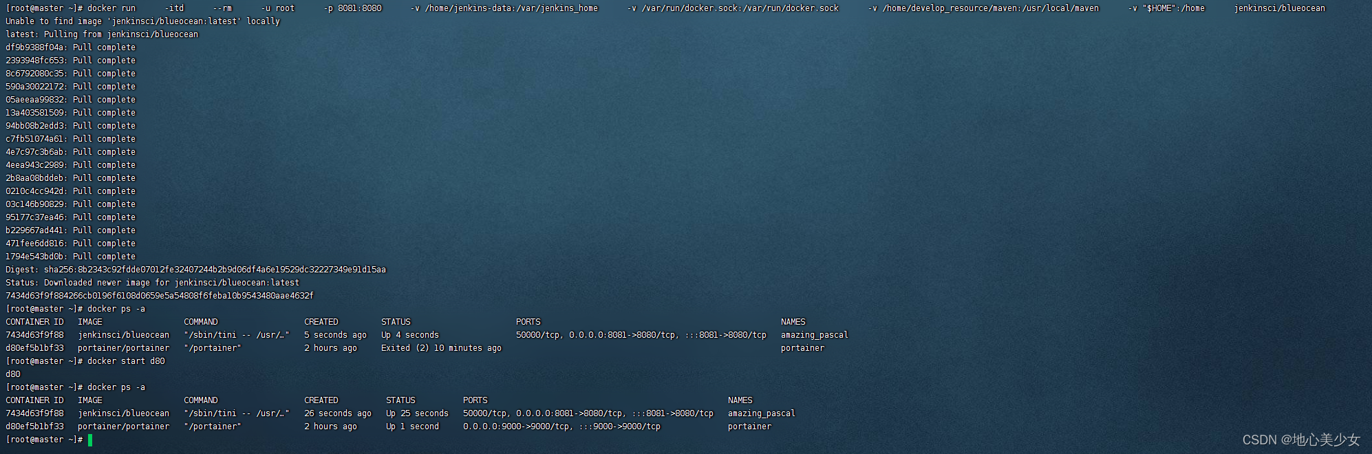Select layer '471fee6dd816: Pull complete' line
The height and width of the screenshot is (454, 1372).
71,244
